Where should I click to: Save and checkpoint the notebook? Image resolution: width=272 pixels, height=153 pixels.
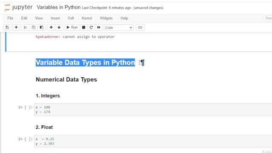pyautogui.click(x=7, y=27)
